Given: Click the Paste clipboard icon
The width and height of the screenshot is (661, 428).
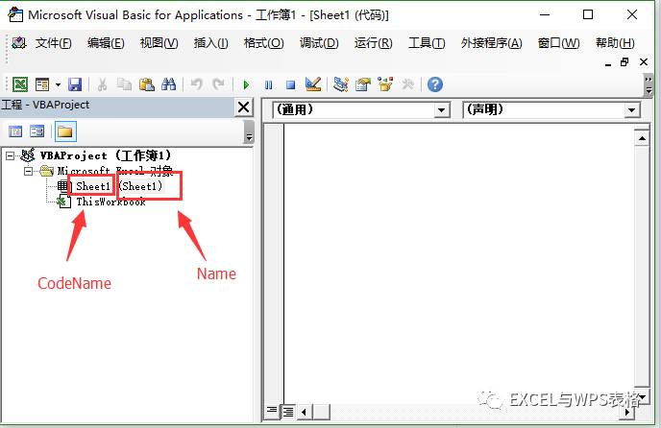Looking at the screenshot, I should tap(146, 84).
